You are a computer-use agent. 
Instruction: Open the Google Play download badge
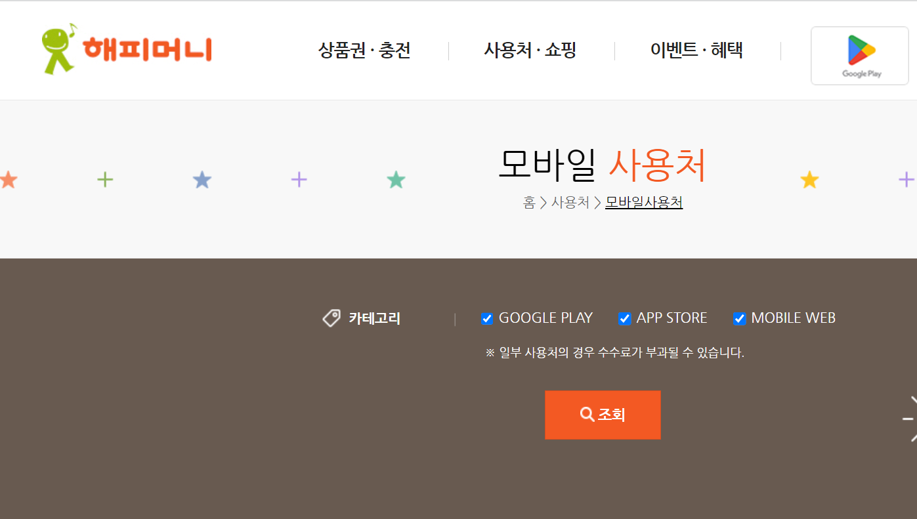point(859,55)
